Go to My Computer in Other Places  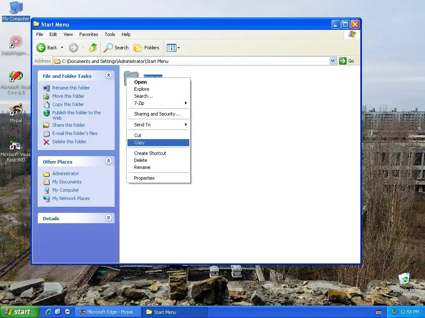point(66,190)
